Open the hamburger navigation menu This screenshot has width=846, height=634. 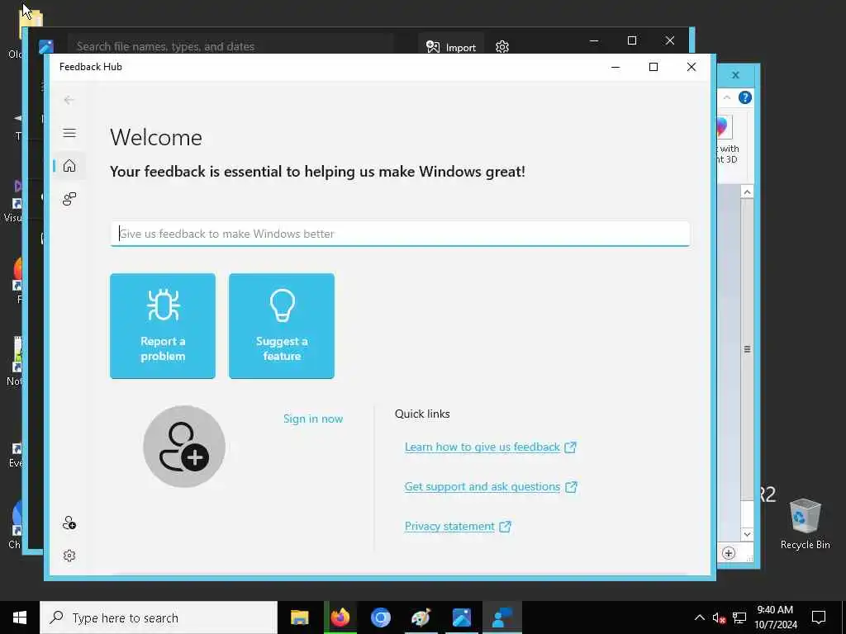(x=69, y=133)
